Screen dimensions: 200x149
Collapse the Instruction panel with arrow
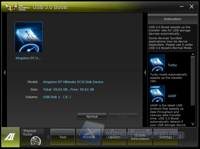[145, 72]
